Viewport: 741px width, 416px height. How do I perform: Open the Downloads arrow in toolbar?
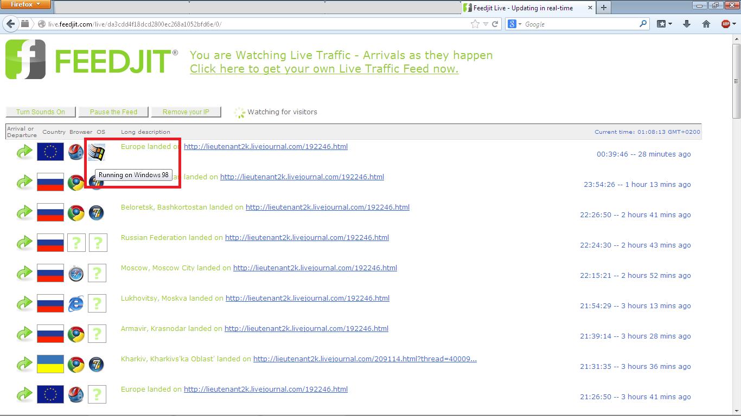point(686,24)
